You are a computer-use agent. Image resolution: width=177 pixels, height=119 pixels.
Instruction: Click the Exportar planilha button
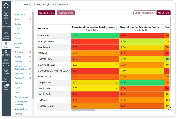click(46, 13)
